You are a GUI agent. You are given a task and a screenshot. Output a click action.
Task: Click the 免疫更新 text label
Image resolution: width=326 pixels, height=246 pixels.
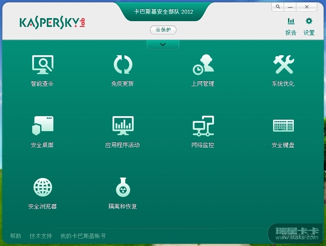coord(123,83)
